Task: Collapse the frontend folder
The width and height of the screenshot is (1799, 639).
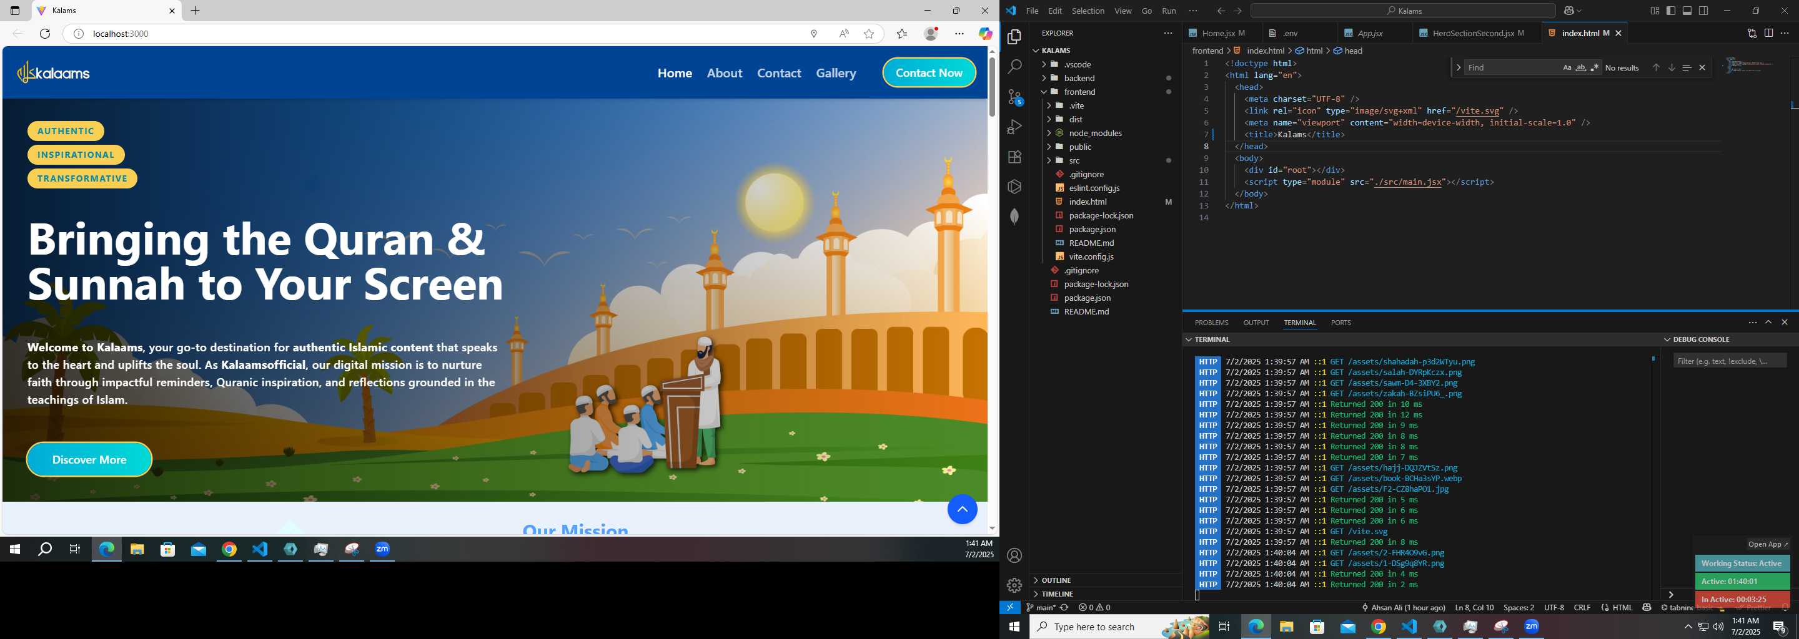Action: pos(1079,92)
